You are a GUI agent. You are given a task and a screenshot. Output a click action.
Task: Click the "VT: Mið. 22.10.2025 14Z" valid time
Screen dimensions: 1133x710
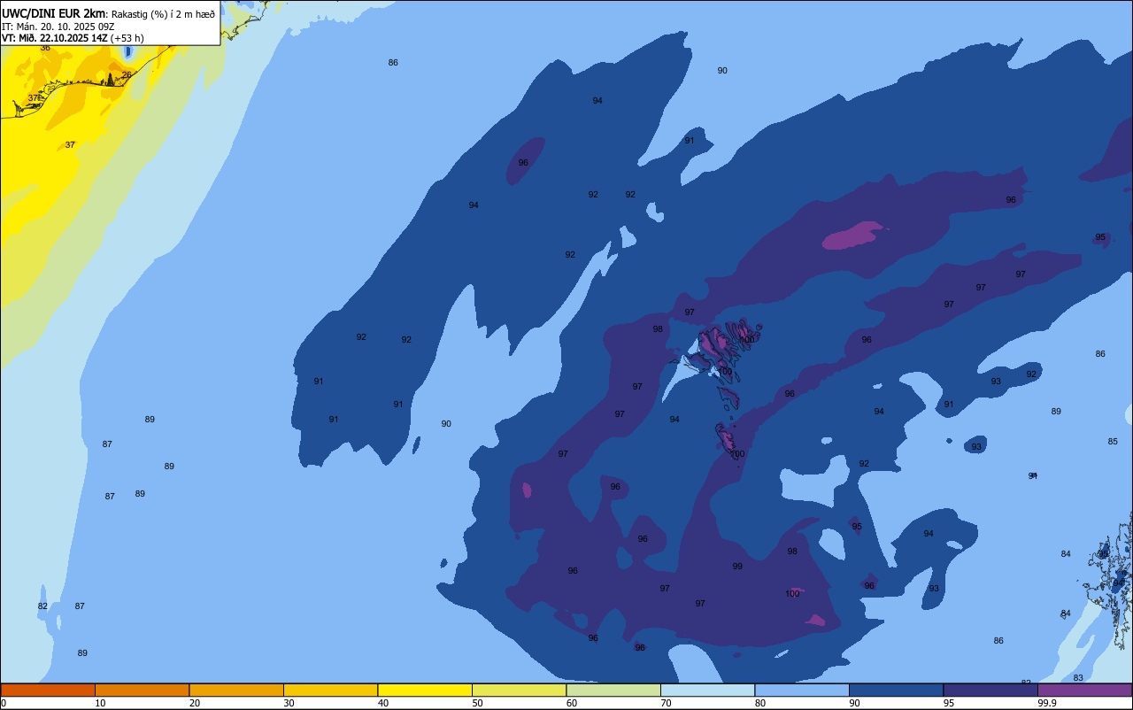[x=55, y=38]
